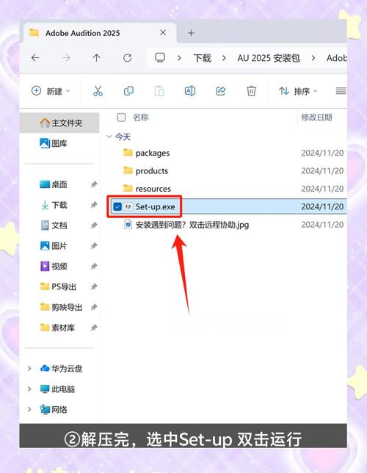This screenshot has width=367, height=473.
Task: Click the Forward navigation arrow
Action: (x=66, y=57)
